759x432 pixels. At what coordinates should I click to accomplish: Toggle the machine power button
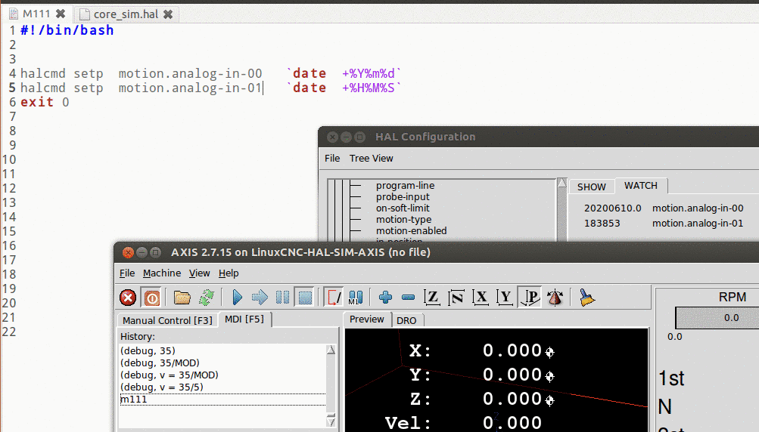pyautogui.click(x=151, y=298)
